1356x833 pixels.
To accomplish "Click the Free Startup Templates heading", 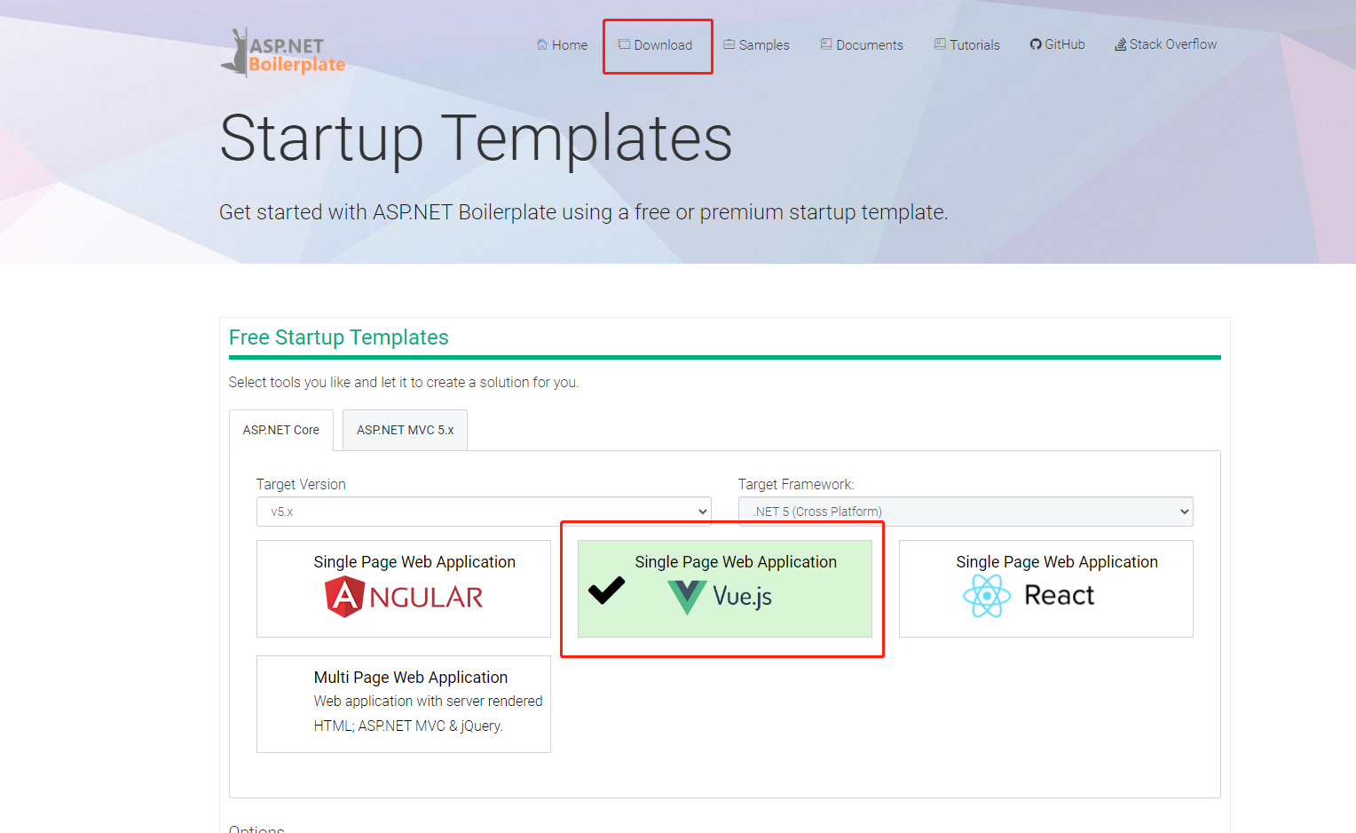I will (339, 337).
